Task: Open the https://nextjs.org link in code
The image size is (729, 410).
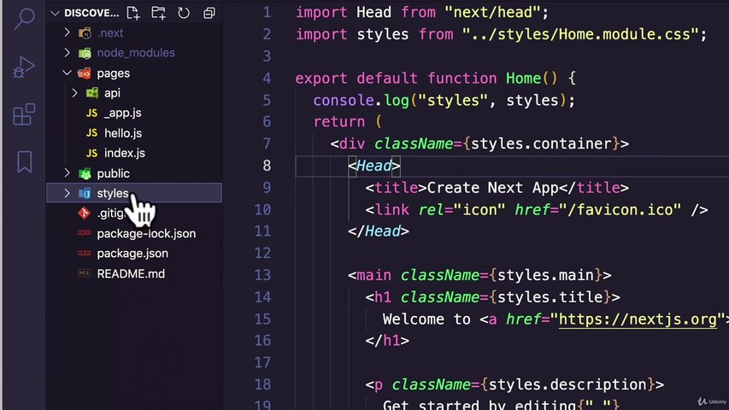Action: [638, 319]
